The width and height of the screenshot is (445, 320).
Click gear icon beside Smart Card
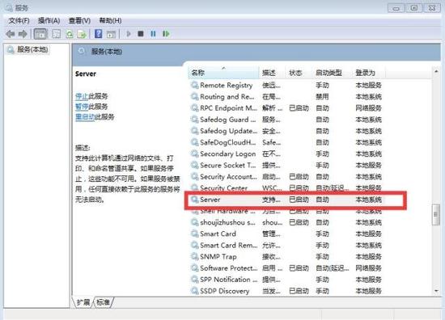coord(194,234)
